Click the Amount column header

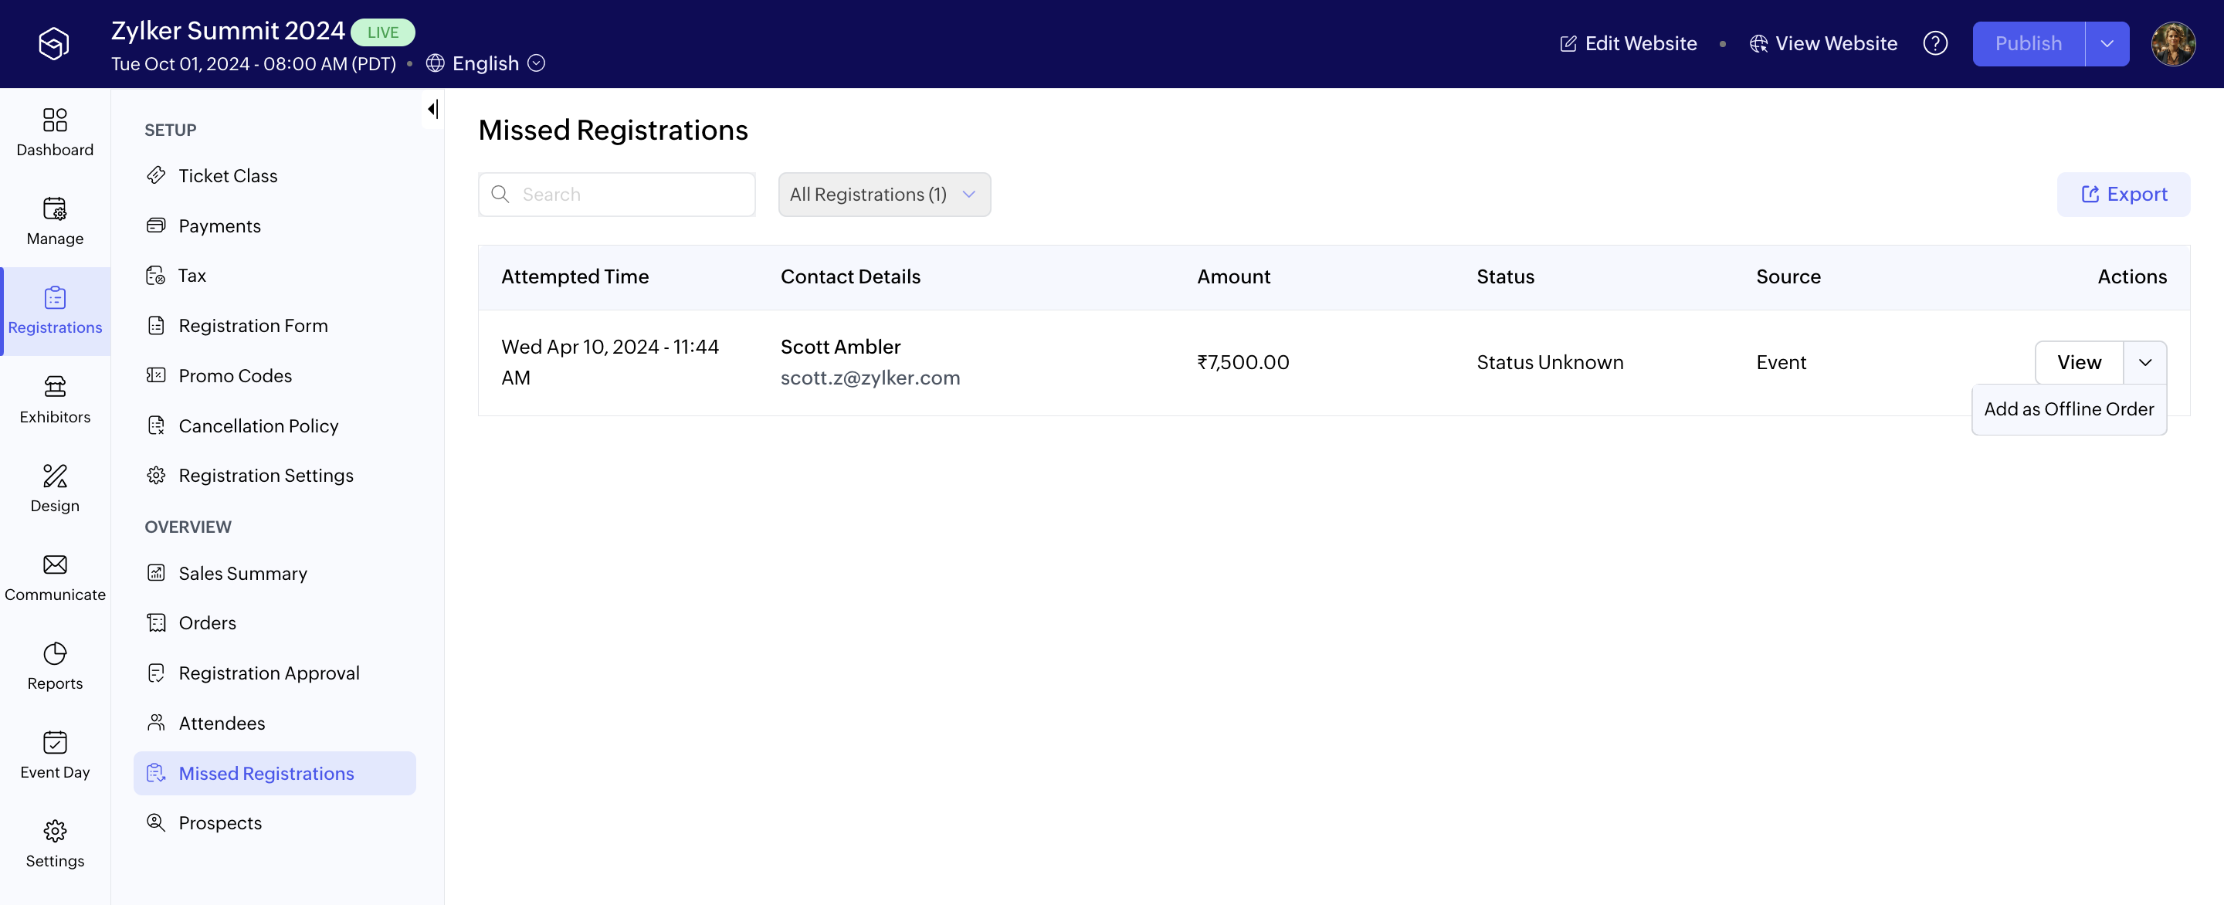1234,276
